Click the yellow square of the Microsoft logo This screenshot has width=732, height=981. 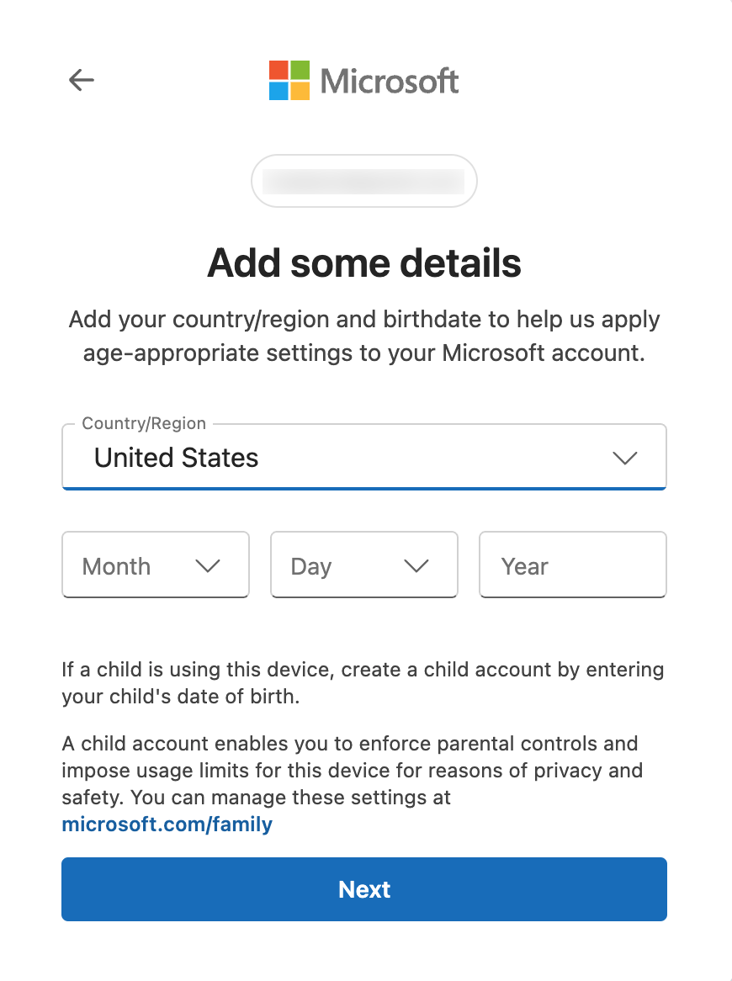point(300,90)
